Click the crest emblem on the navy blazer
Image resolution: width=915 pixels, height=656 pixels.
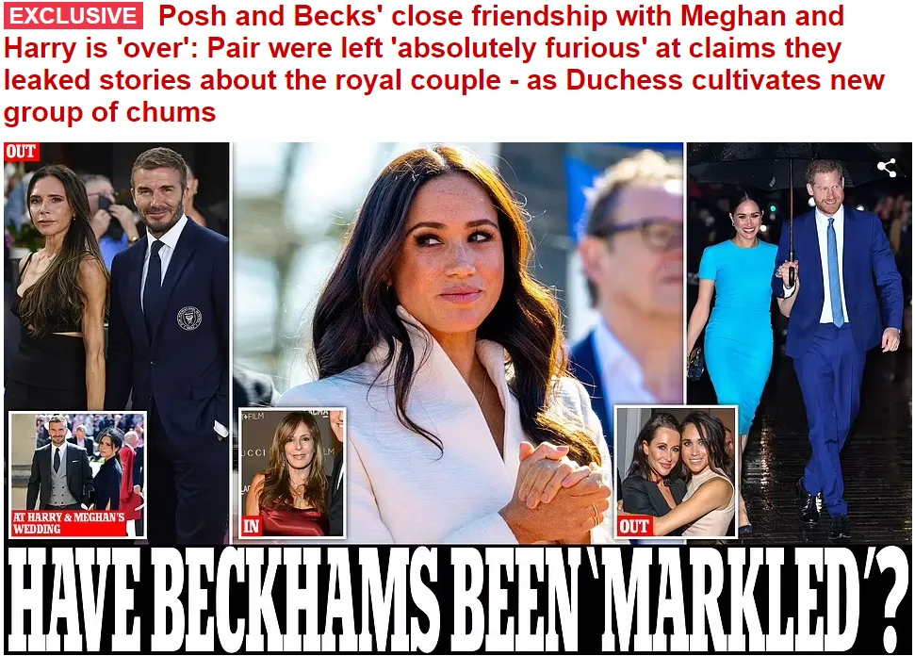pos(189,317)
